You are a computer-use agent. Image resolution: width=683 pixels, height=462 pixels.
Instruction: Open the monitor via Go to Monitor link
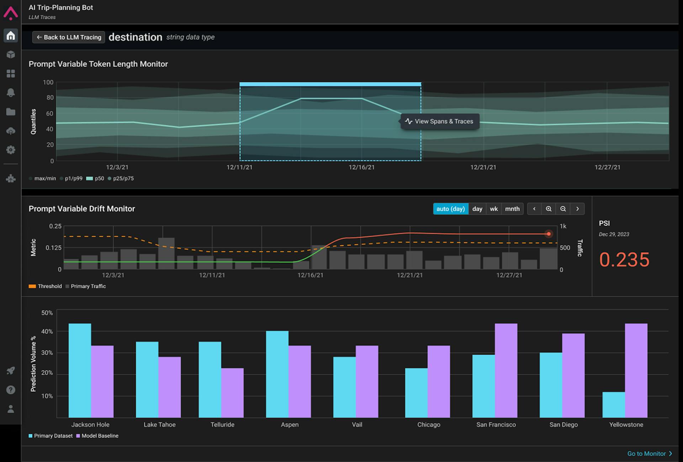(647, 454)
